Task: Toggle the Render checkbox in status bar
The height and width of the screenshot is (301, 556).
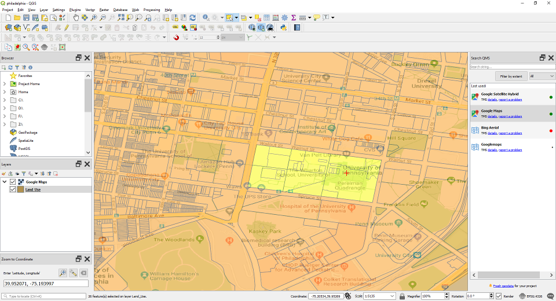Action: 499,296
